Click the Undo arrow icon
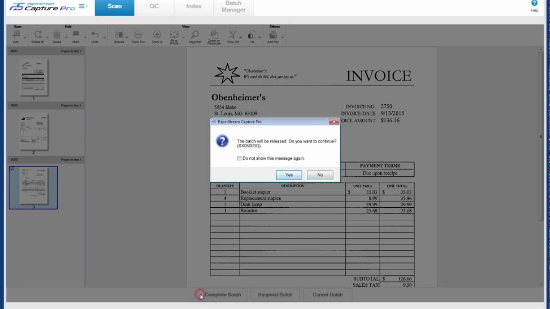Viewport: 550px width, 309px height. (x=95, y=35)
